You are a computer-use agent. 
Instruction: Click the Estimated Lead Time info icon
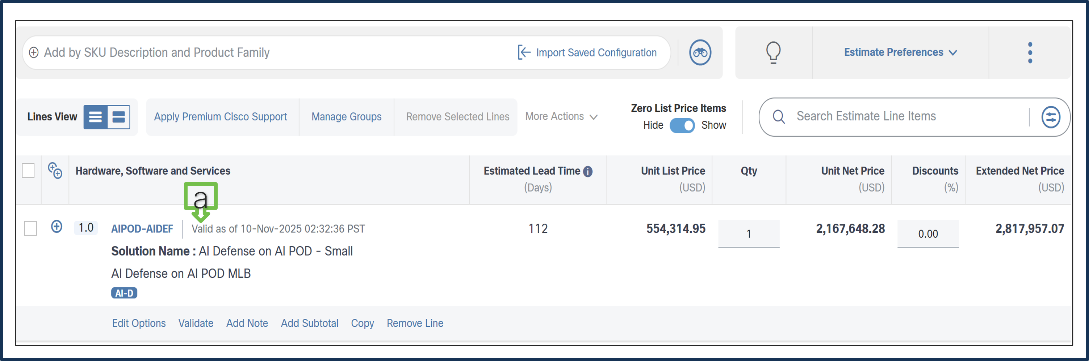pos(588,171)
